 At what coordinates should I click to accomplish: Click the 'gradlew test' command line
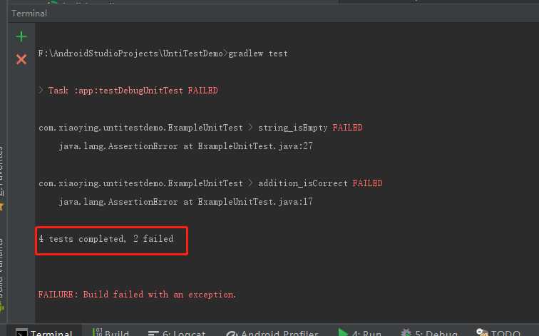pos(163,54)
